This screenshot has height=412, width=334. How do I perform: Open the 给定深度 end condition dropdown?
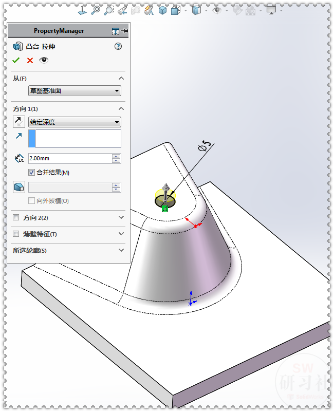click(75, 122)
